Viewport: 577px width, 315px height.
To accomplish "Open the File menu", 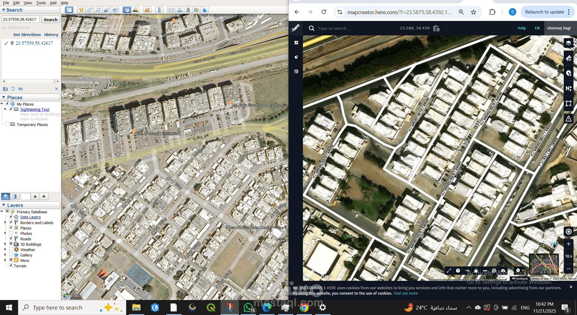I will tap(6, 3).
